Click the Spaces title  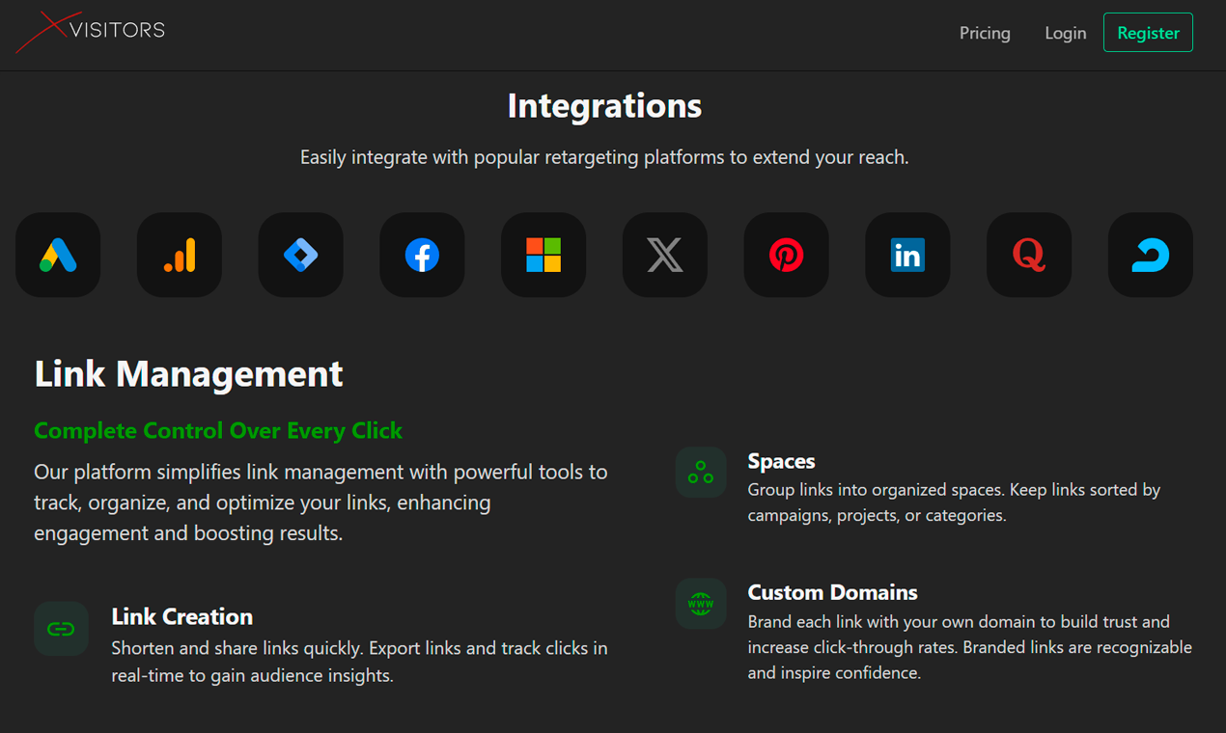[782, 461]
